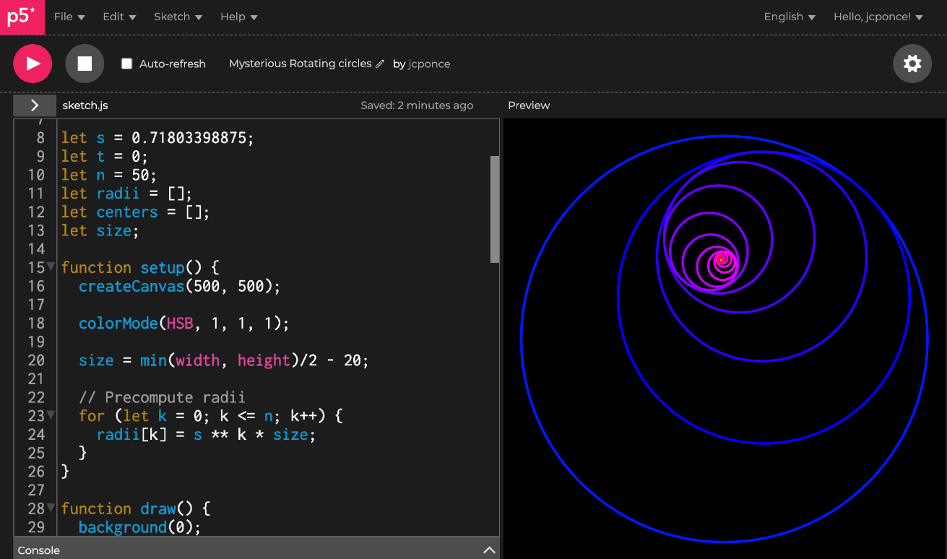Viewport: 947px width, 559px height.
Task: Click the pencil icon to rename sketch
Action: tap(380, 64)
